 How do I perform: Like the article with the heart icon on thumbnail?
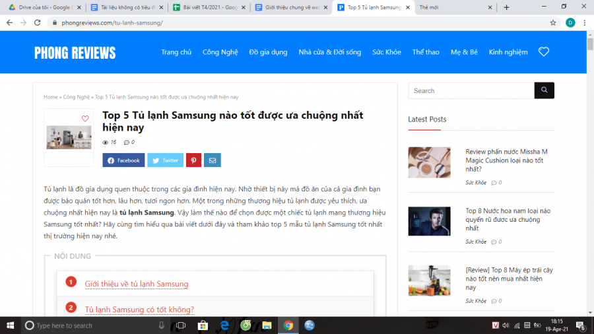85,119
